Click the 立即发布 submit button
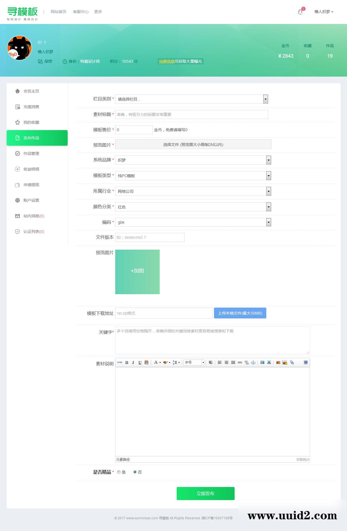This screenshot has height=531, width=347. tap(206, 493)
